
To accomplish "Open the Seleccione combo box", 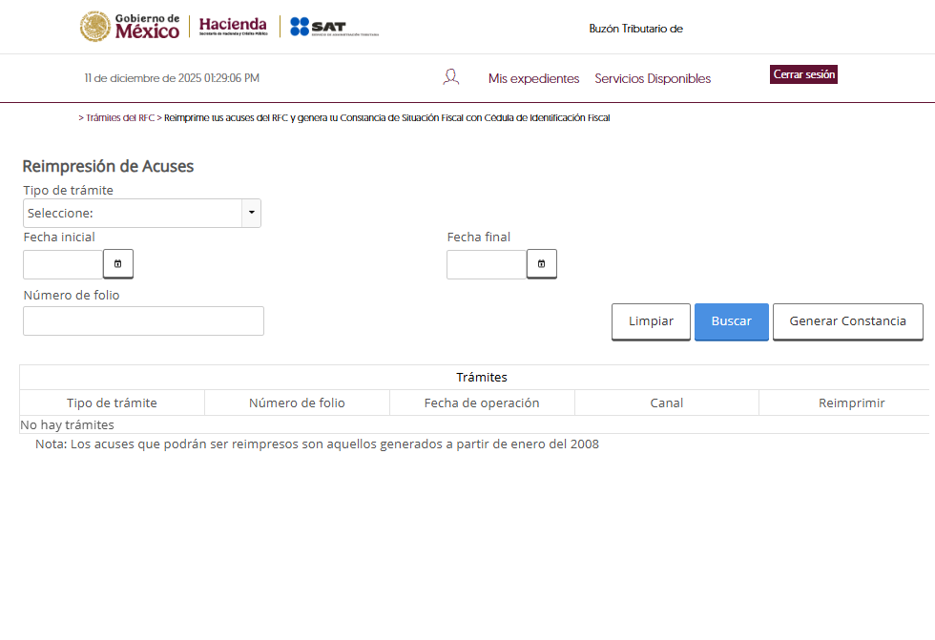I will (x=134, y=213).
